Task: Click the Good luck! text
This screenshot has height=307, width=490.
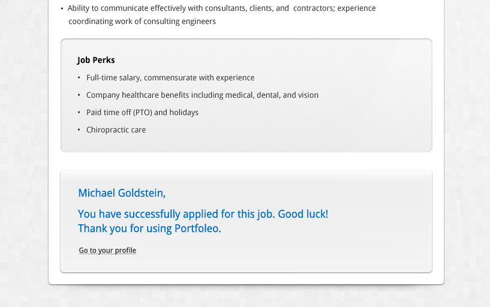Action: coord(303,214)
